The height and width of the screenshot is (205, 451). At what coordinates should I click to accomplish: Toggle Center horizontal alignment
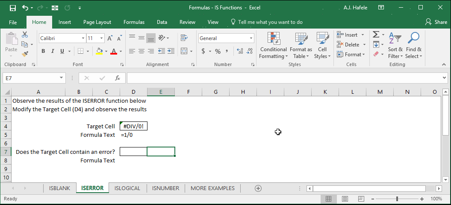pyautogui.click(x=141, y=51)
